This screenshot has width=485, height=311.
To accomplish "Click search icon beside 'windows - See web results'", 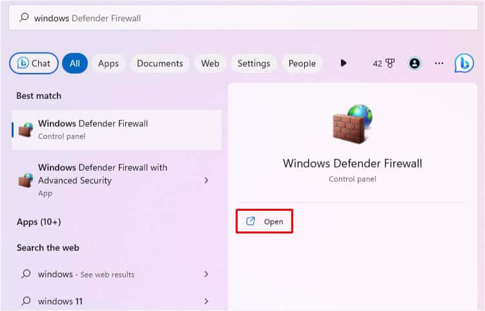I will point(26,274).
